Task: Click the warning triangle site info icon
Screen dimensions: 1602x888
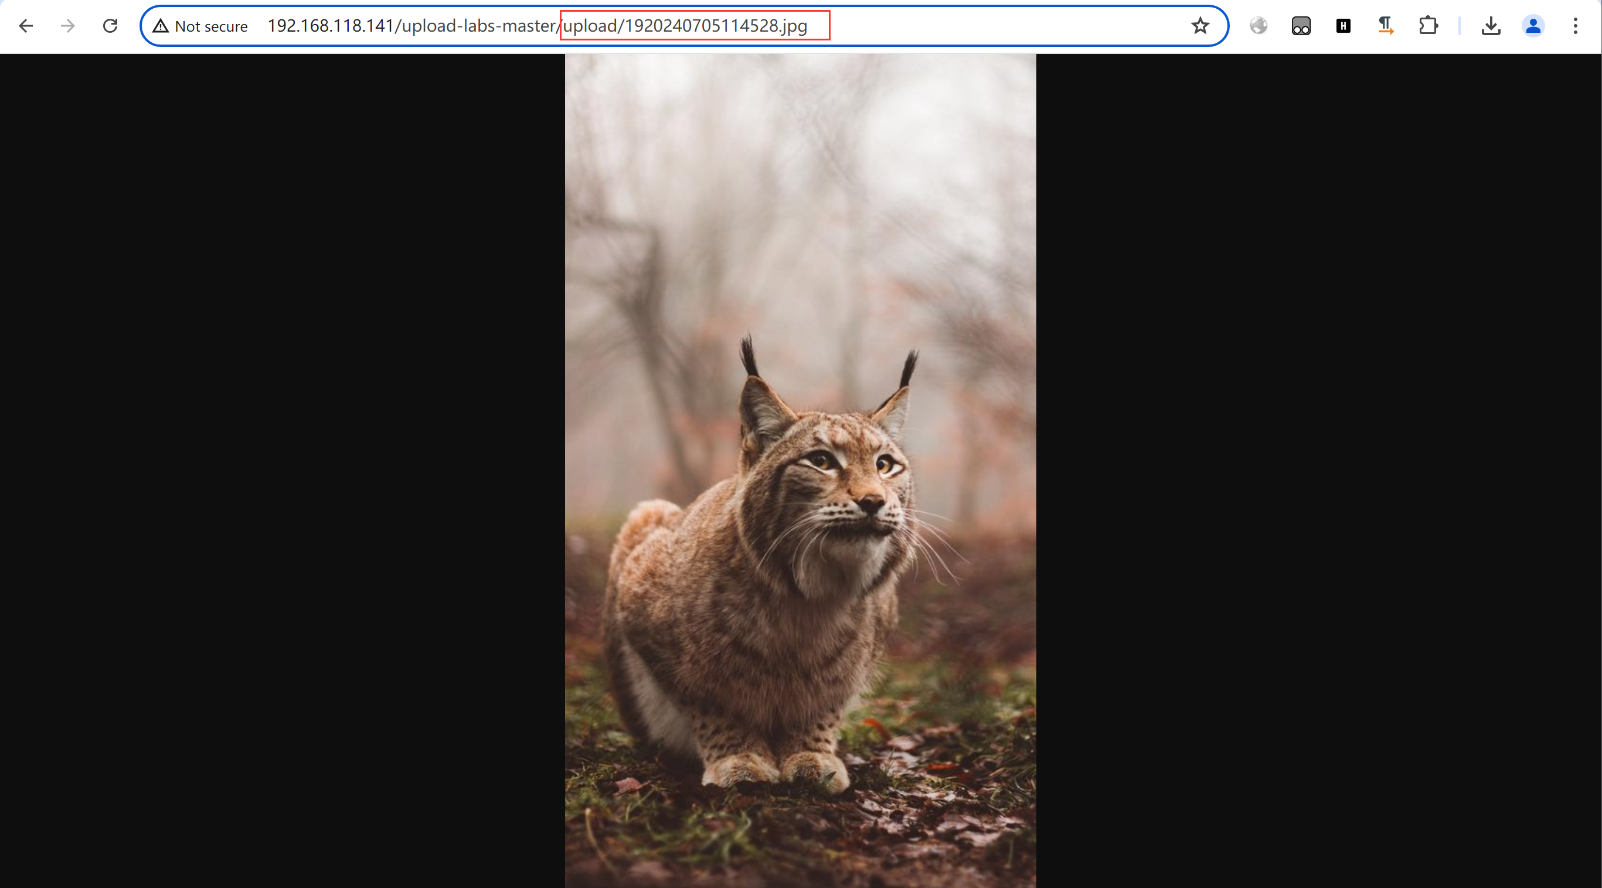Action: click(161, 26)
